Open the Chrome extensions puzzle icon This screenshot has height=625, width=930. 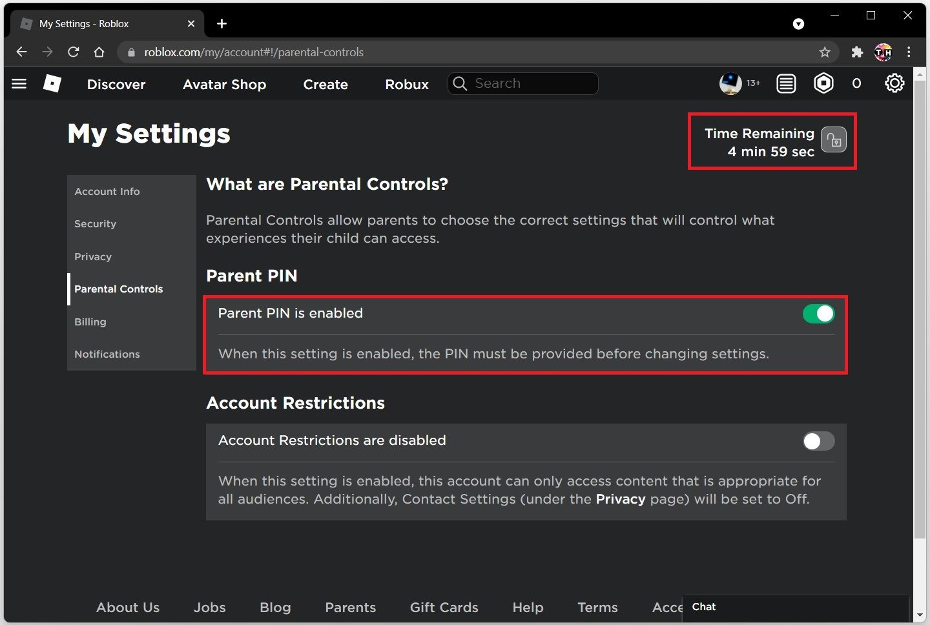[857, 52]
